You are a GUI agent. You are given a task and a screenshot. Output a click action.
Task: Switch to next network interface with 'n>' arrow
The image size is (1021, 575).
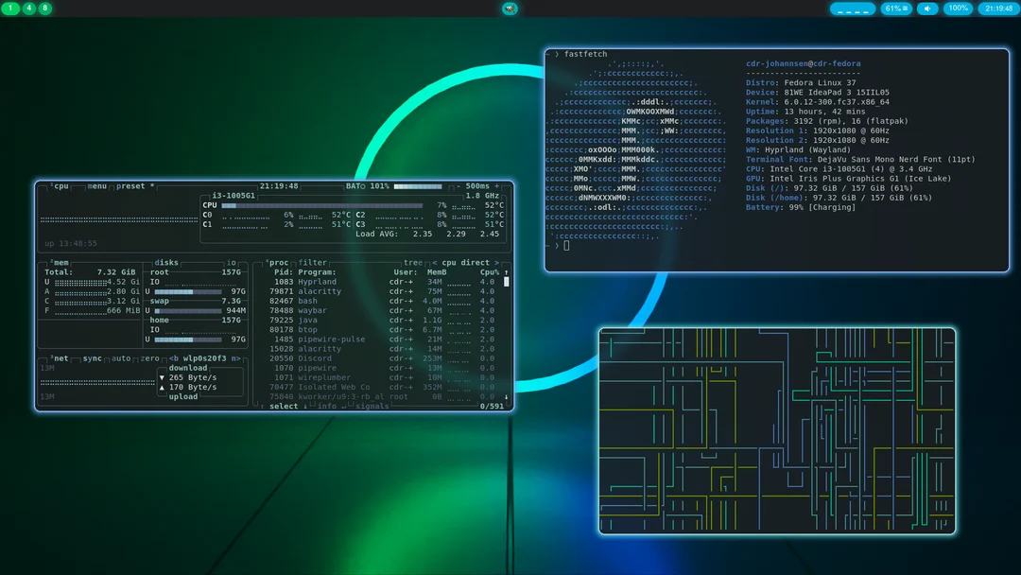pyautogui.click(x=234, y=358)
